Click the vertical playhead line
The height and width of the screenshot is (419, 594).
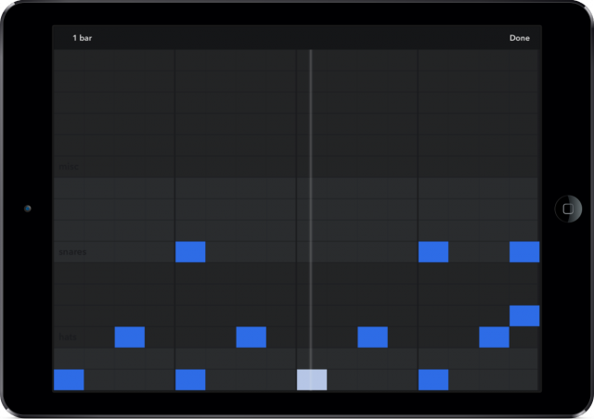310,139
